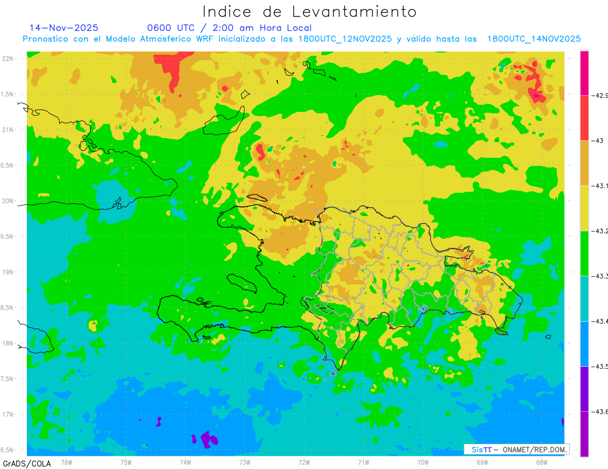608x469 pixels.
Task: Click the '20N' latitude axis label
Action: click(8, 201)
